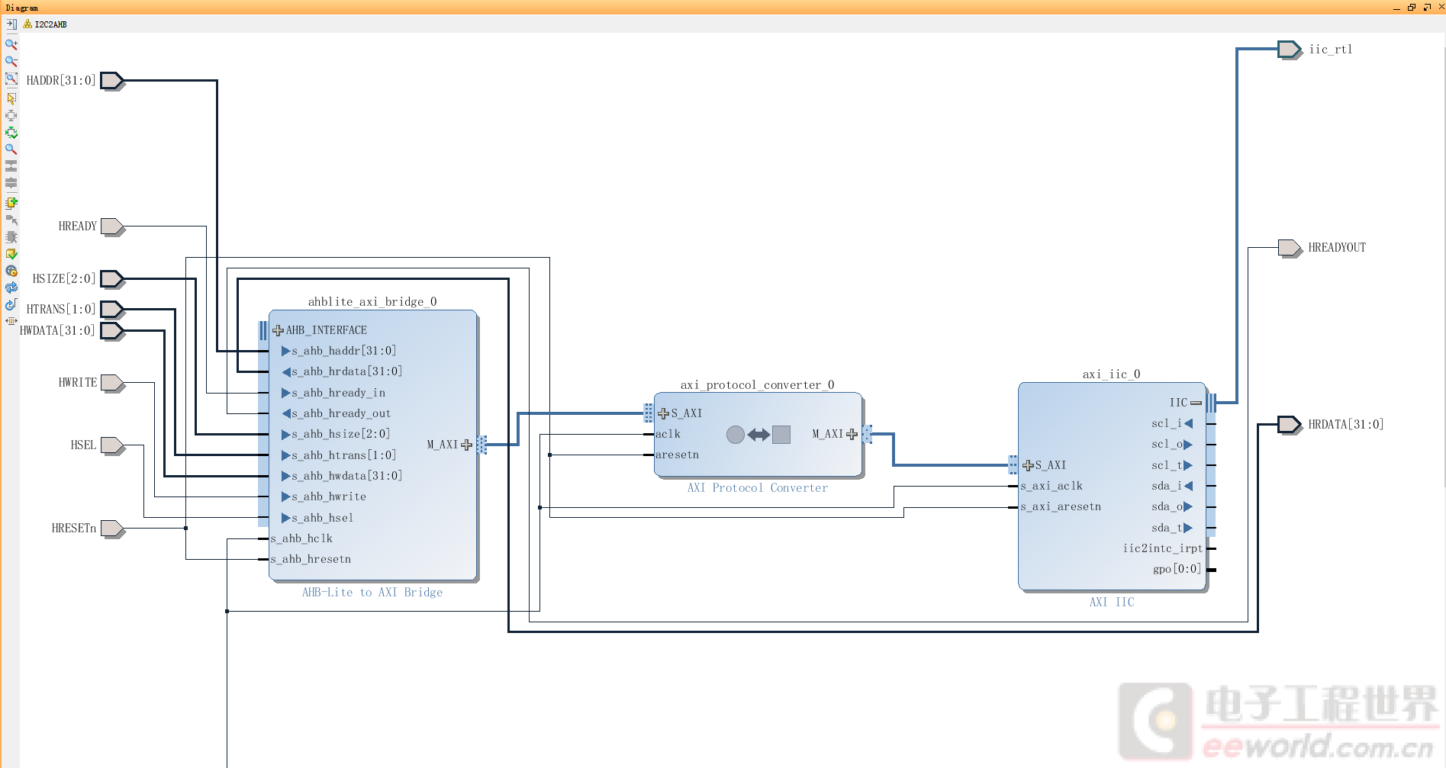Select the HSIZE[2:0] input port
This screenshot has width=1446, height=768.
tap(112, 279)
